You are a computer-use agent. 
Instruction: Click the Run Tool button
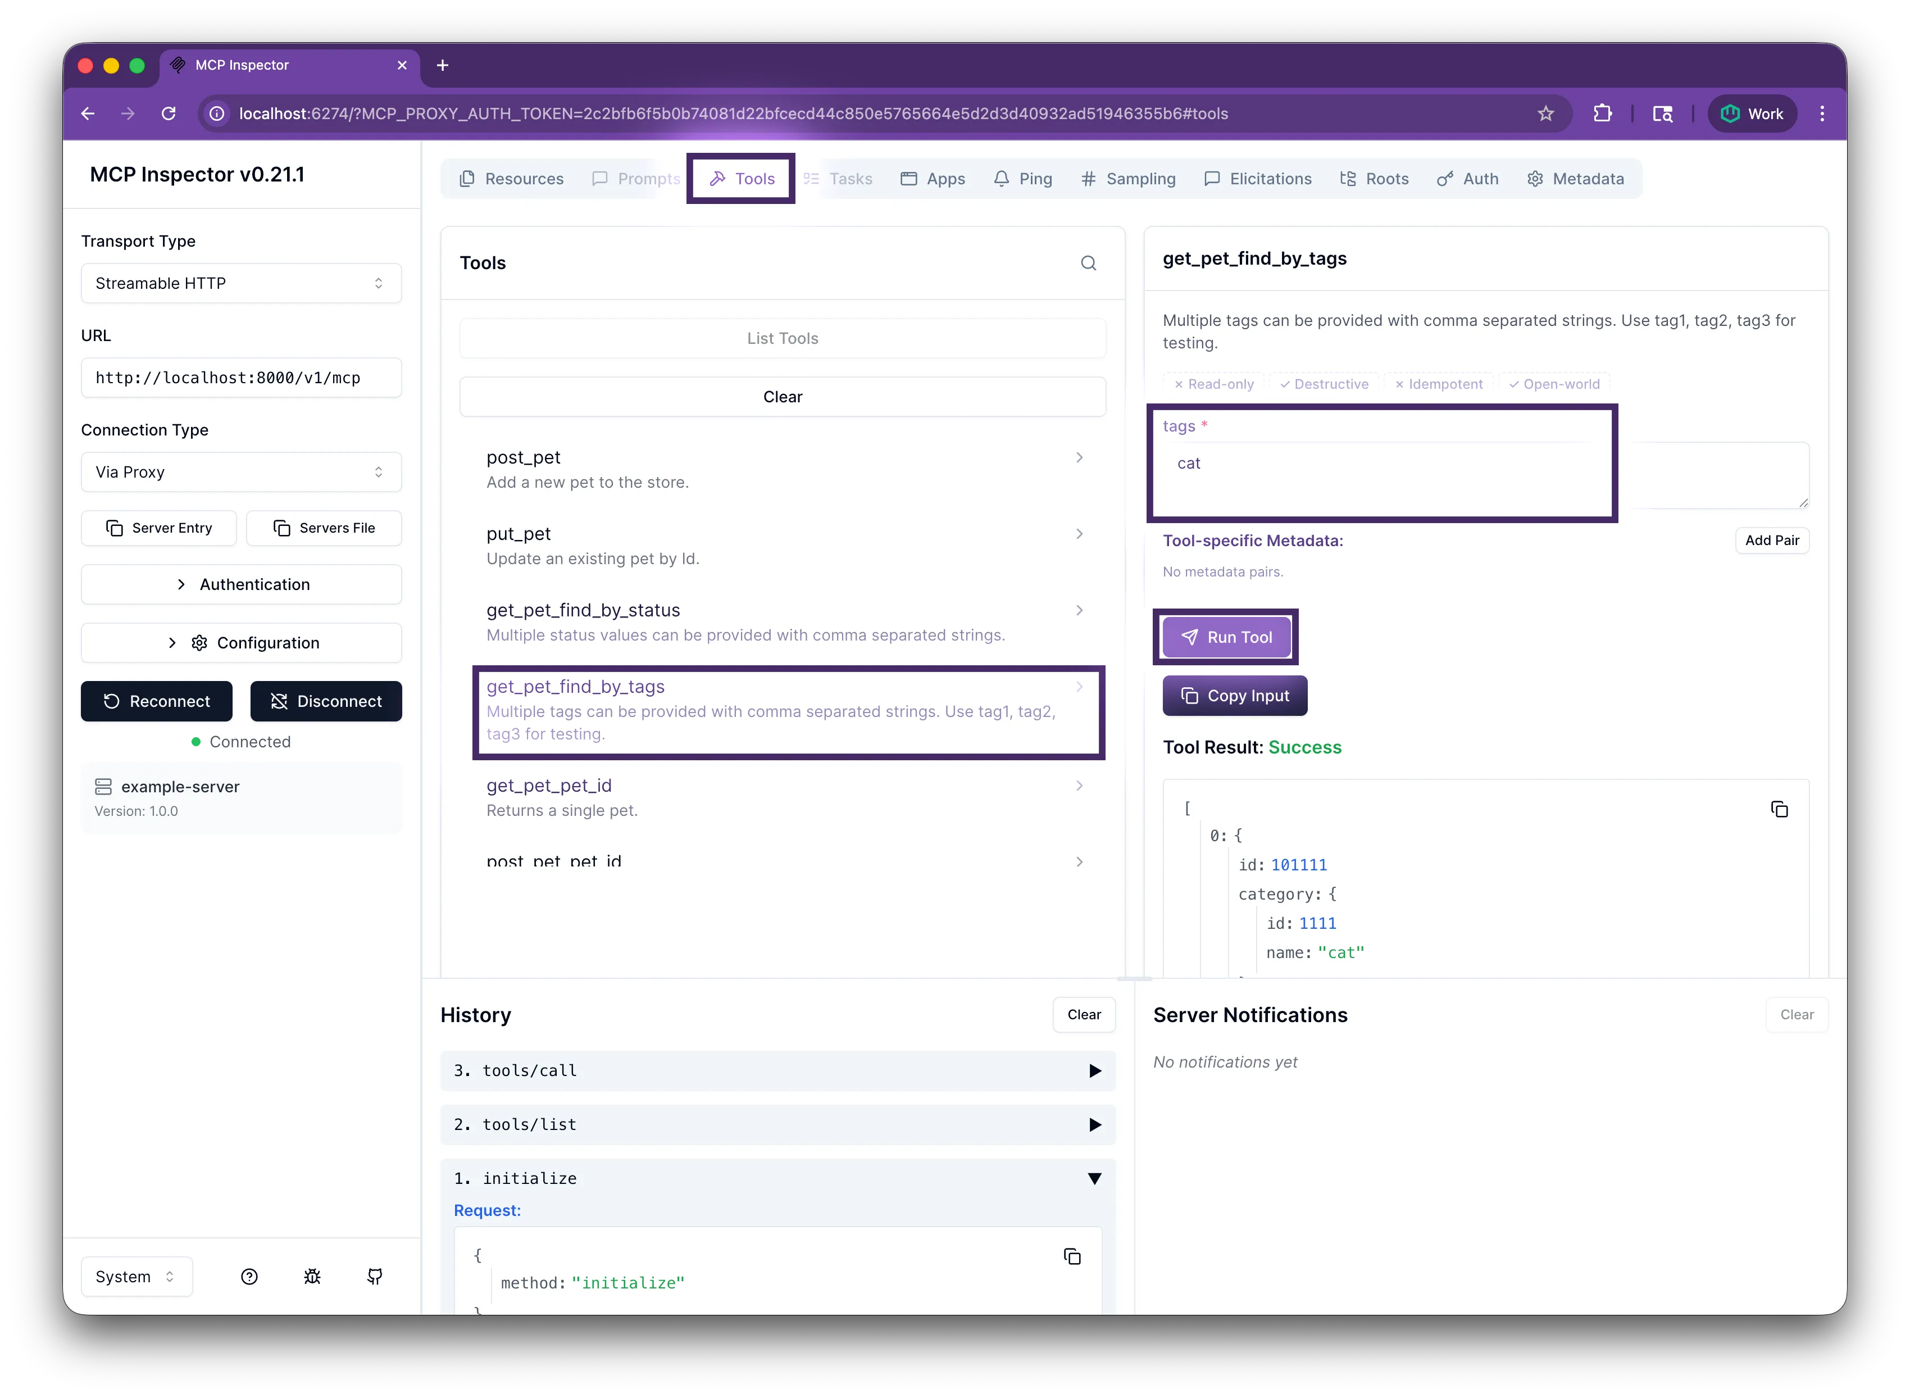pos(1226,637)
